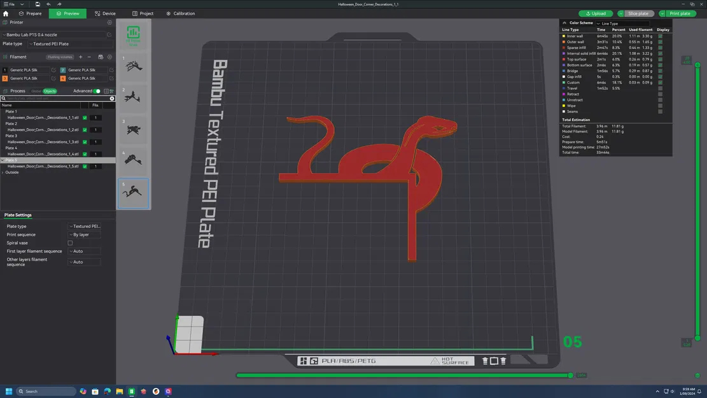The image size is (707, 398).
Task: Click the Flushing volumes button
Action: 60,57
